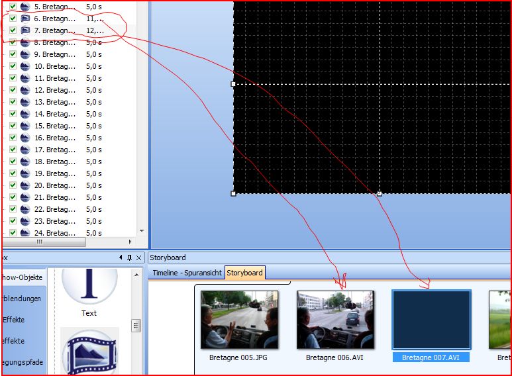The image size is (512, 376).
Task: Uncheck the checkbox for item 5. Bretagne
Action: [x=13, y=7]
